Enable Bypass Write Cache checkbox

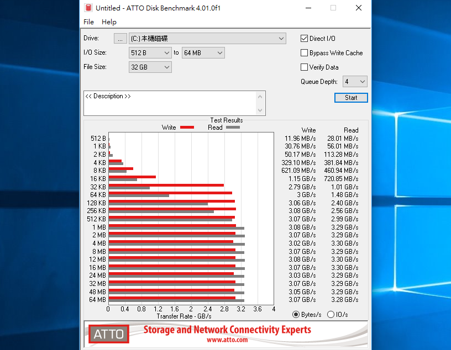pos(304,53)
